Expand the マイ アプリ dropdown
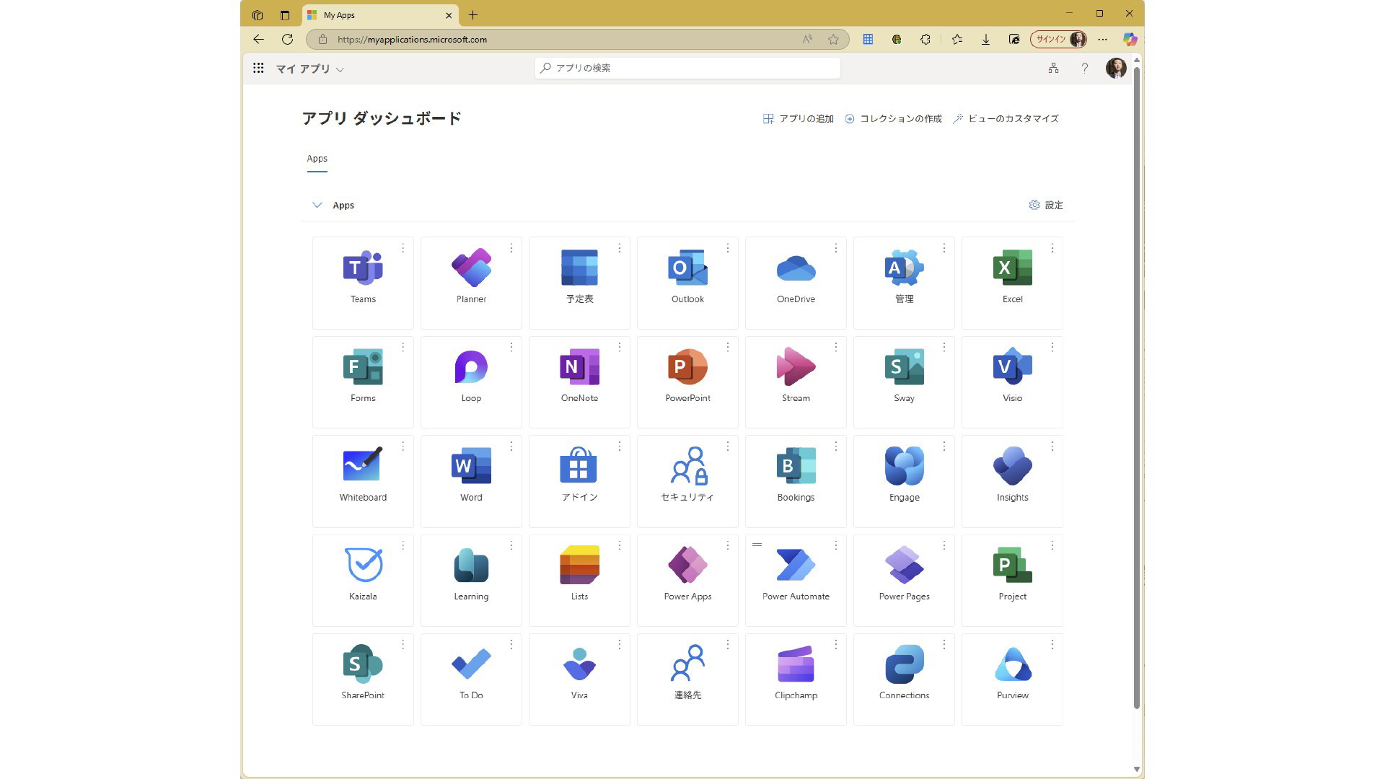1385x779 pixels. coord(310,69)
